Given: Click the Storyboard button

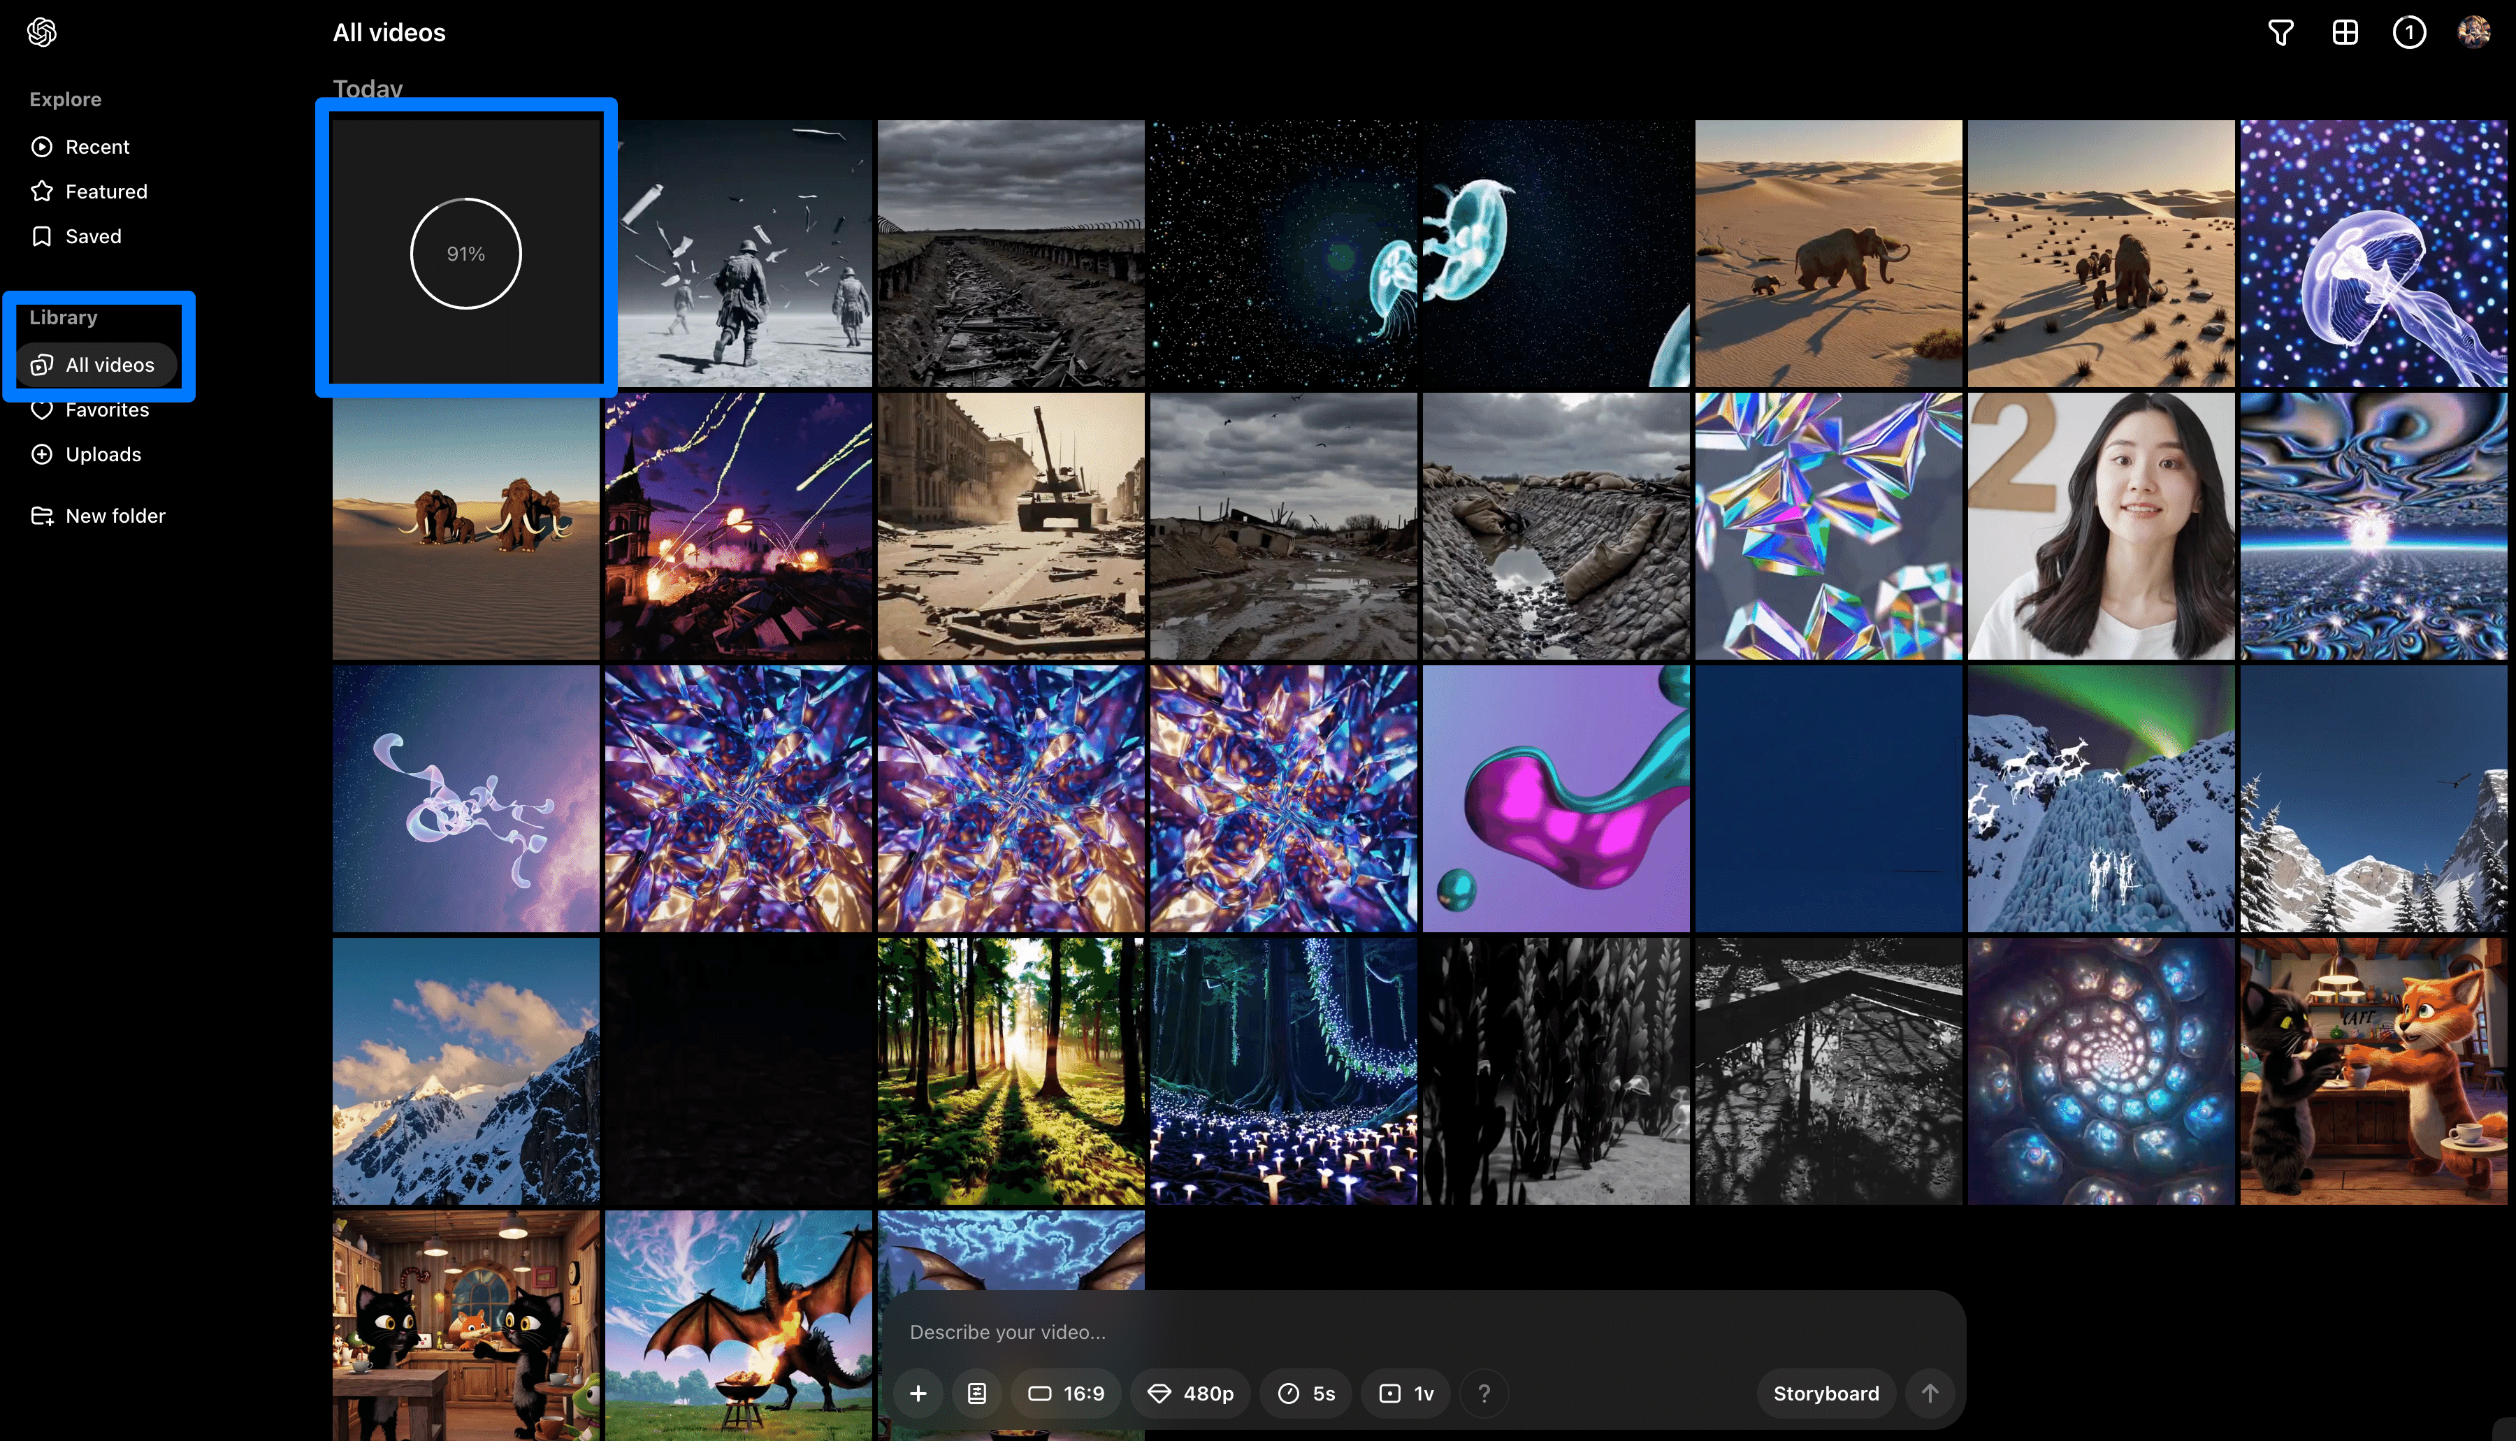Looking at the screenshot, I should tap(1825, 1393).
